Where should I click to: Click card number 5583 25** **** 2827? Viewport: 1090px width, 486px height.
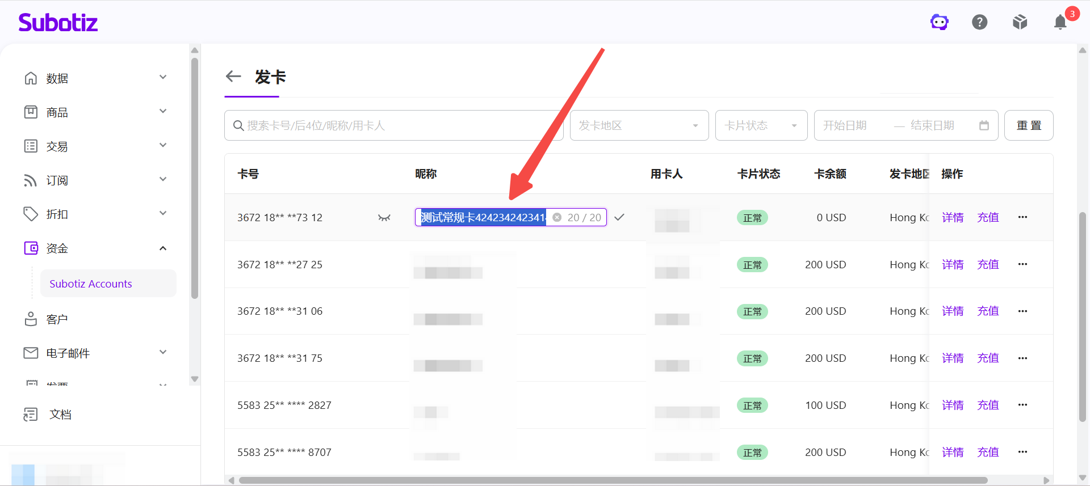284,405
